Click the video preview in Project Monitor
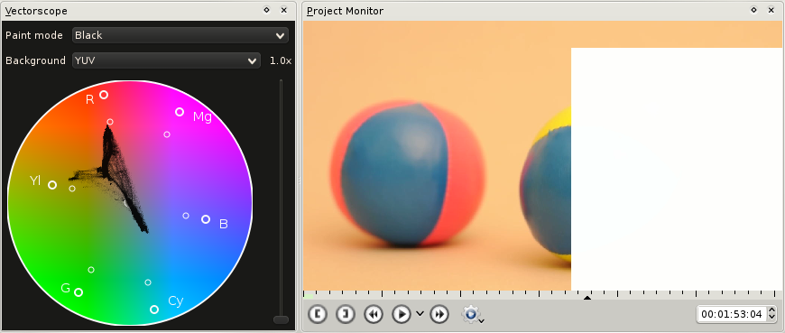The height and width of the screenshot is (333, 785). pos(541,155)
